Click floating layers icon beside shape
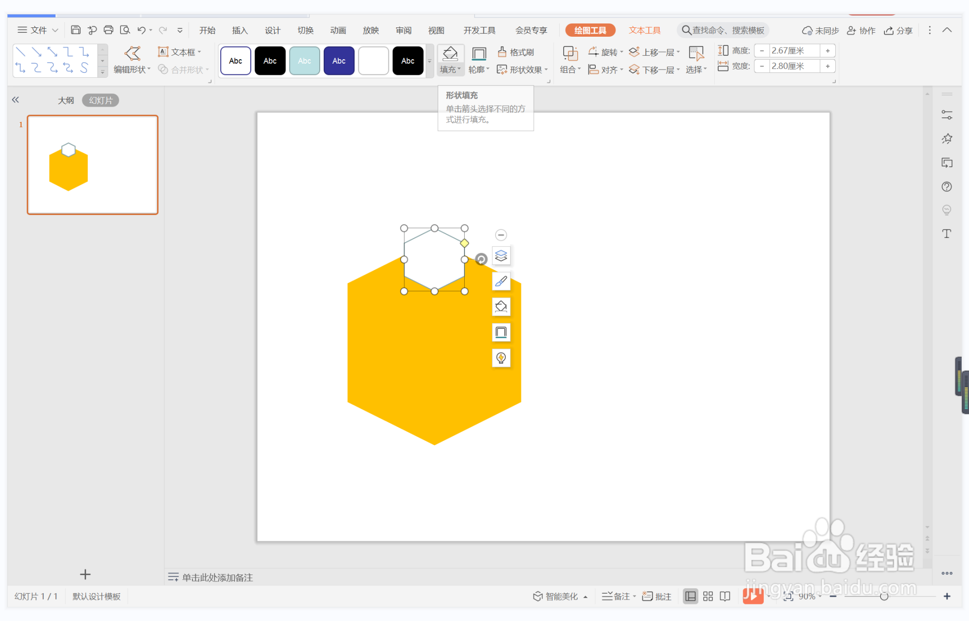This screenshot has height=621, width=969. point(501,255)
